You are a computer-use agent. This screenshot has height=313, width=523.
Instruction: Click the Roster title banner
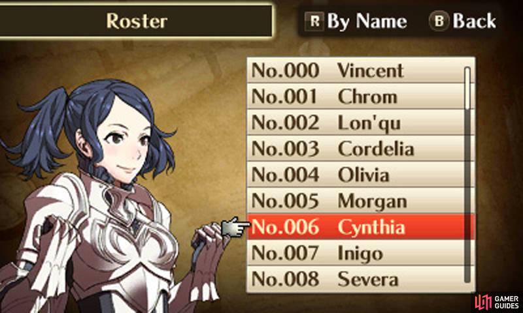click(136, 21)
